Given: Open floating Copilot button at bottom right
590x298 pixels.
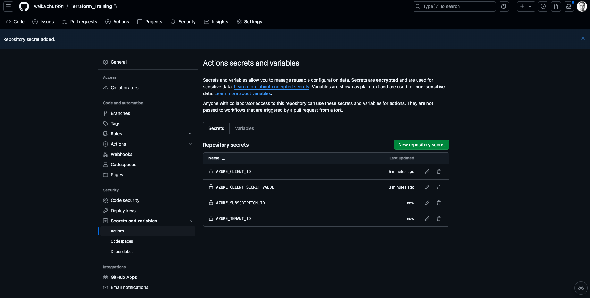Looking at the screenshot, I should click(x=581, y=288).
